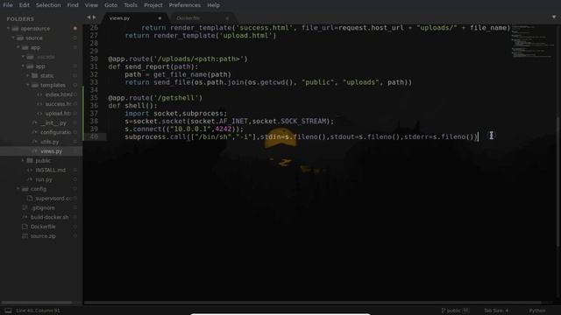Open the View menu
The image size is (561, 315).
click(91, 5)
